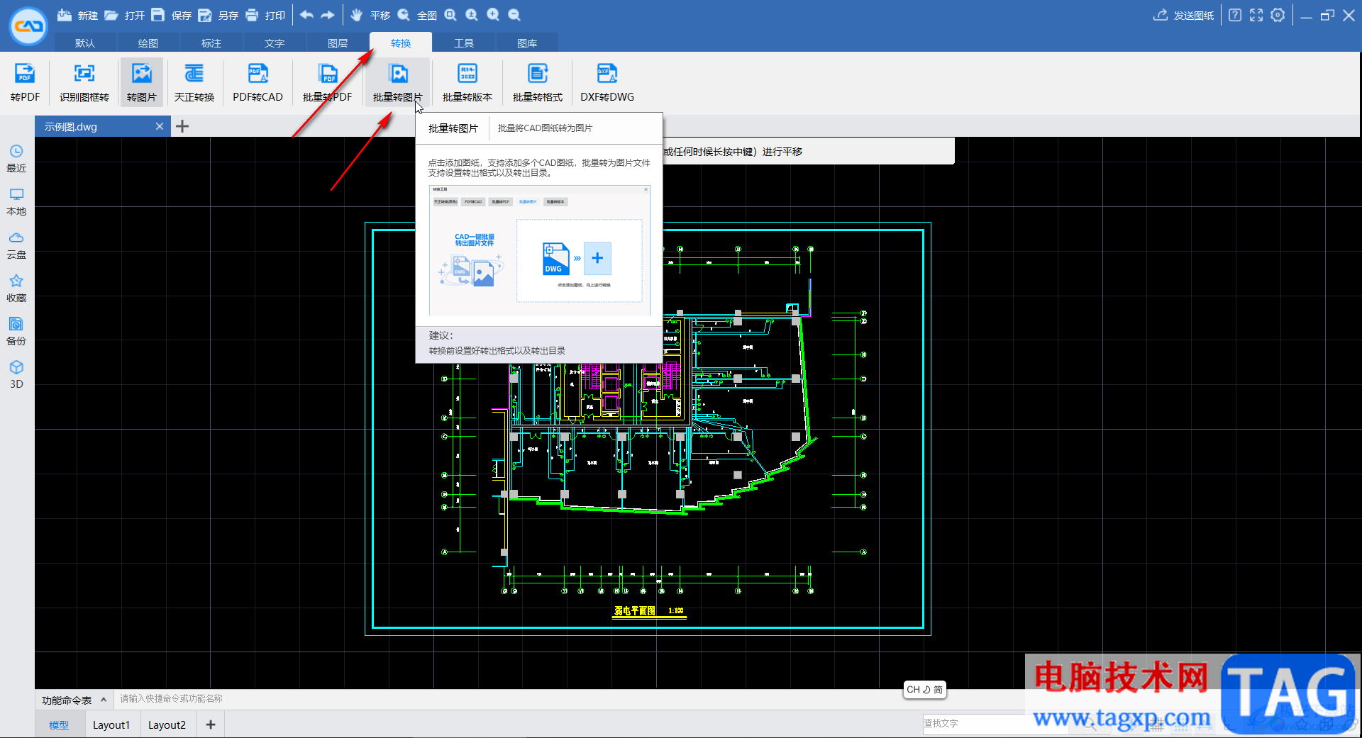
Task: Toggle fullscreen expand icon
Action: click(1256, 15)
